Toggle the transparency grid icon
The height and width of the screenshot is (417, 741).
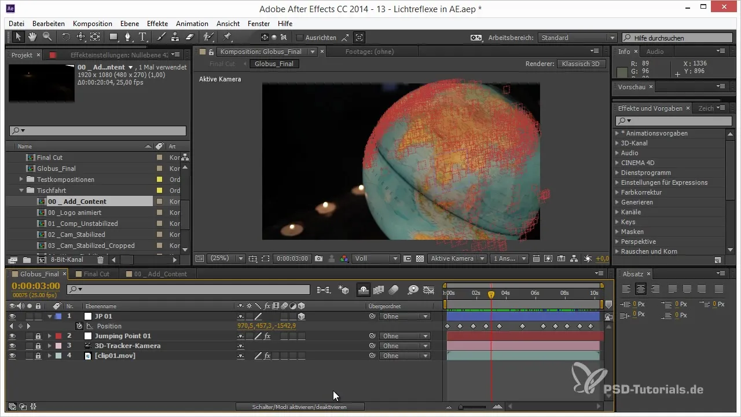point(420,259)
